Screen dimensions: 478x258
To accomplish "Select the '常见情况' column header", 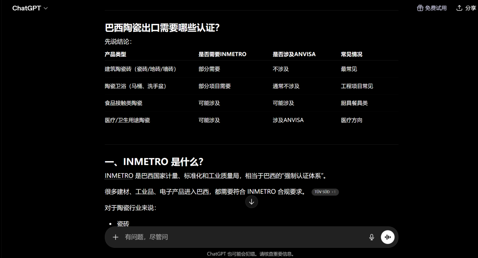I will (351, 54).
